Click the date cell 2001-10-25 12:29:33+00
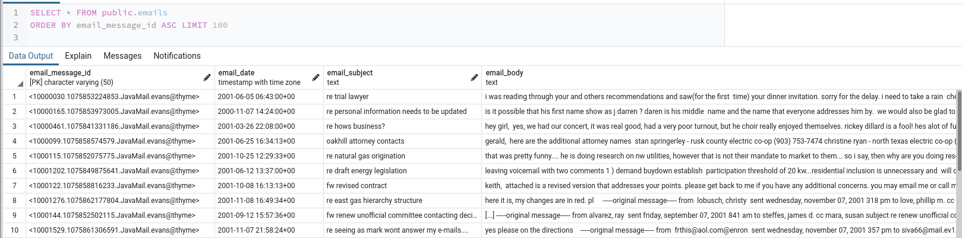Screen dimensions: 962x238 [256, 156]
